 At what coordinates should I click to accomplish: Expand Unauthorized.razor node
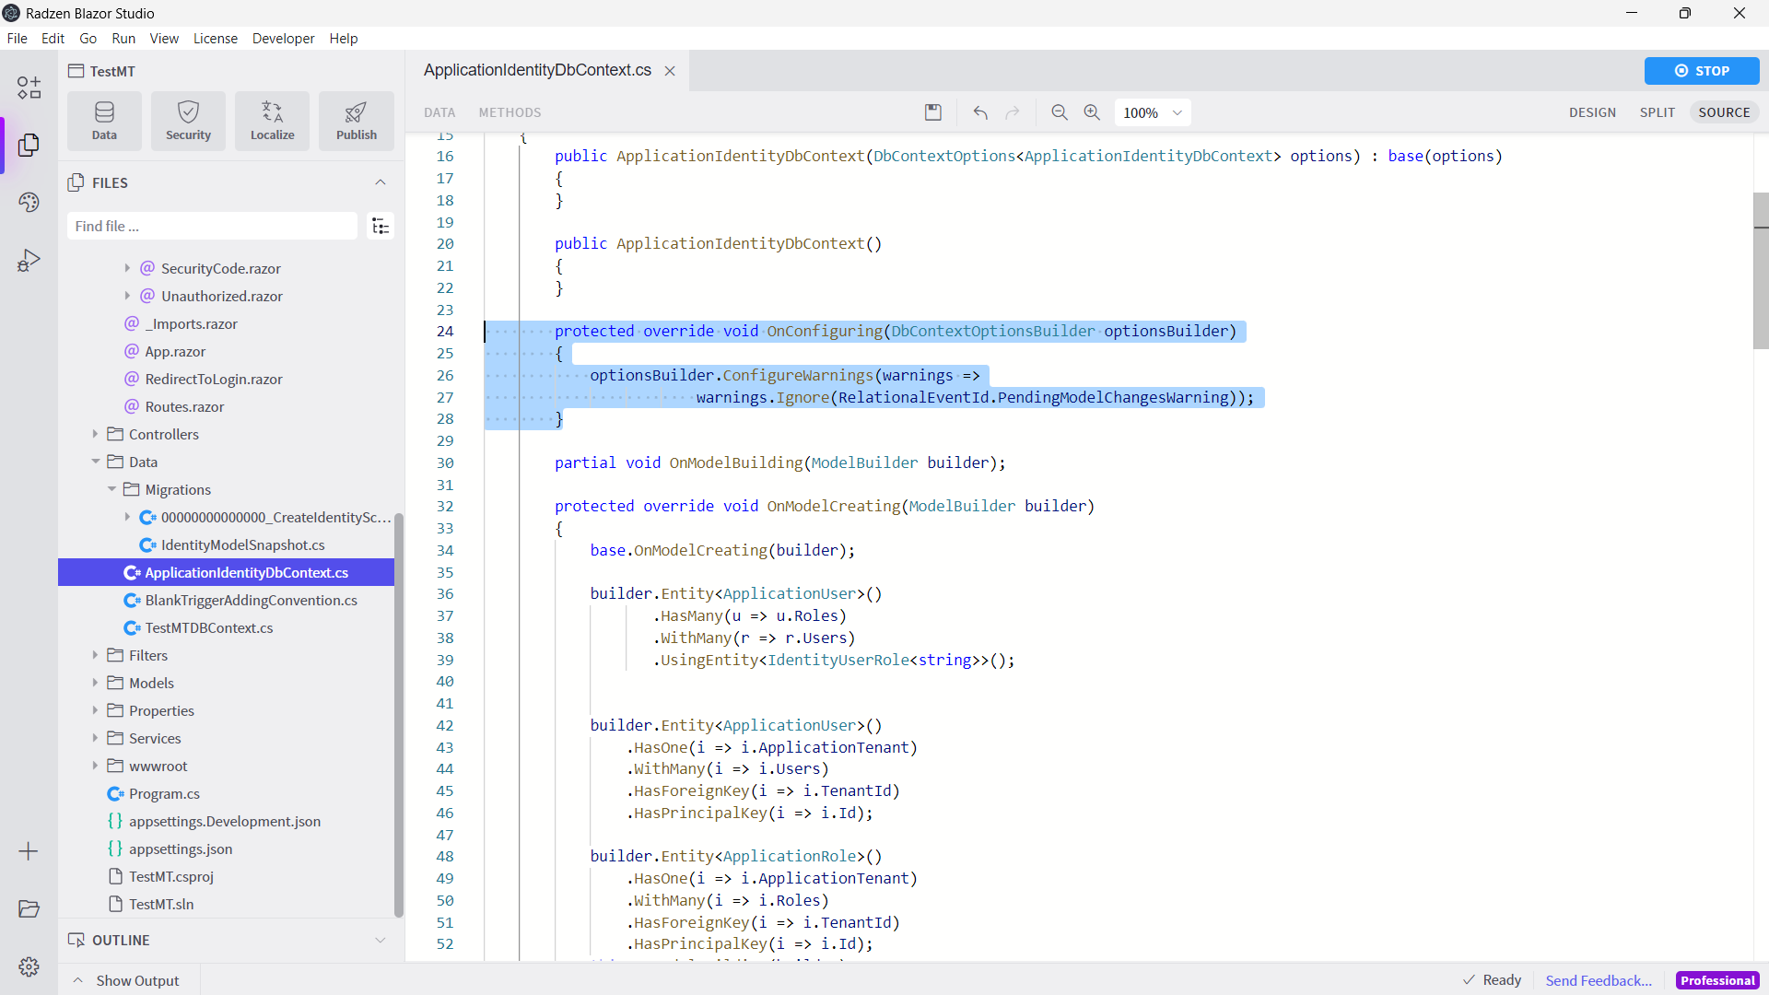pyautogui.click(x=127, y=296)
